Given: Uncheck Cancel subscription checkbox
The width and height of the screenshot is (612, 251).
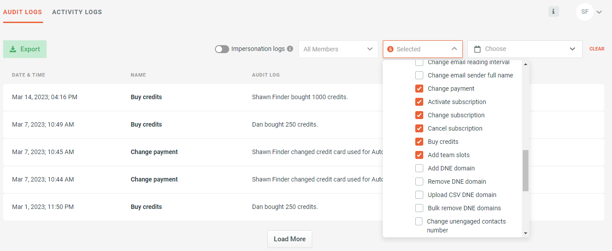Looking at the screenshot, I should (419, 128).
